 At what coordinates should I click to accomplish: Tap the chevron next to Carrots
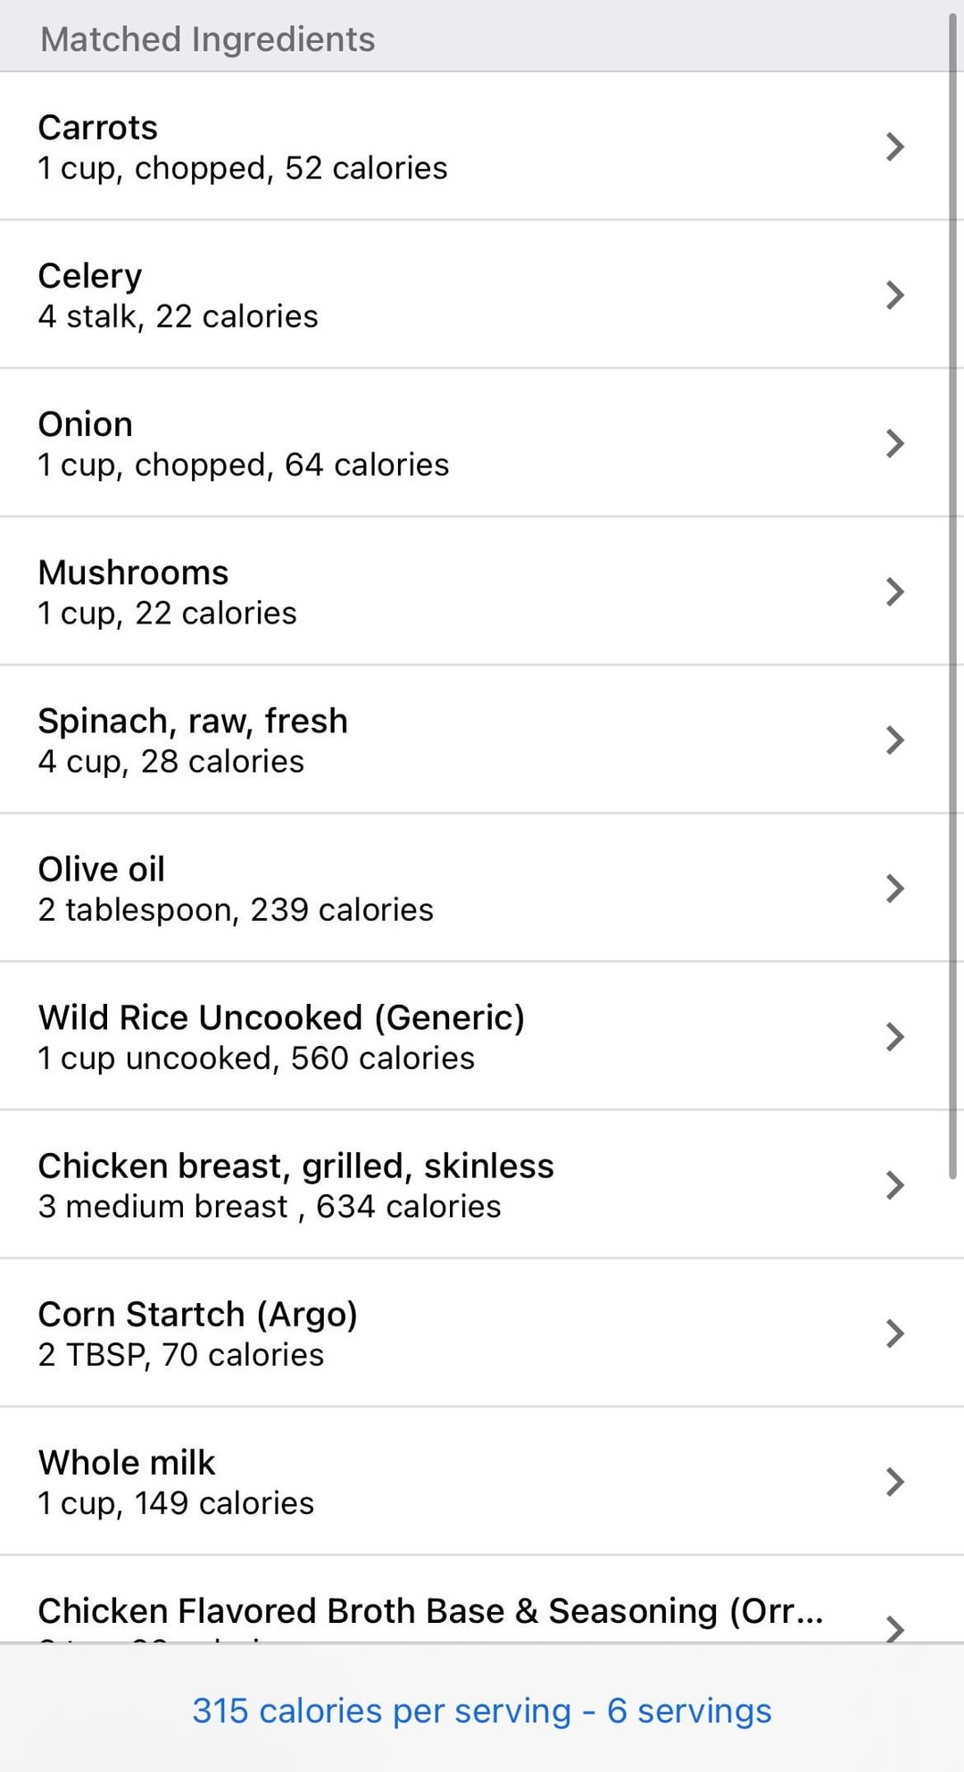pyautogui.click(x=894, y=146)
